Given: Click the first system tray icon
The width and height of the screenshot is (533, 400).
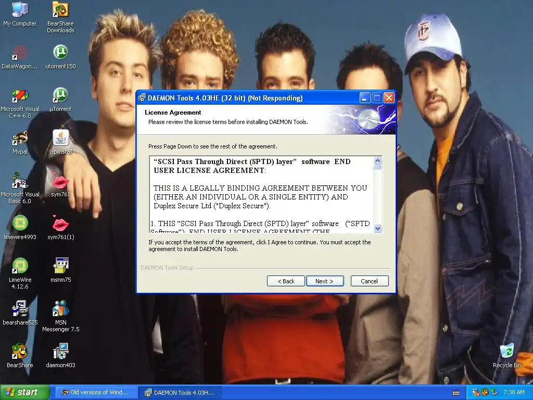Looking at the screenshot, I should (476, 392).
